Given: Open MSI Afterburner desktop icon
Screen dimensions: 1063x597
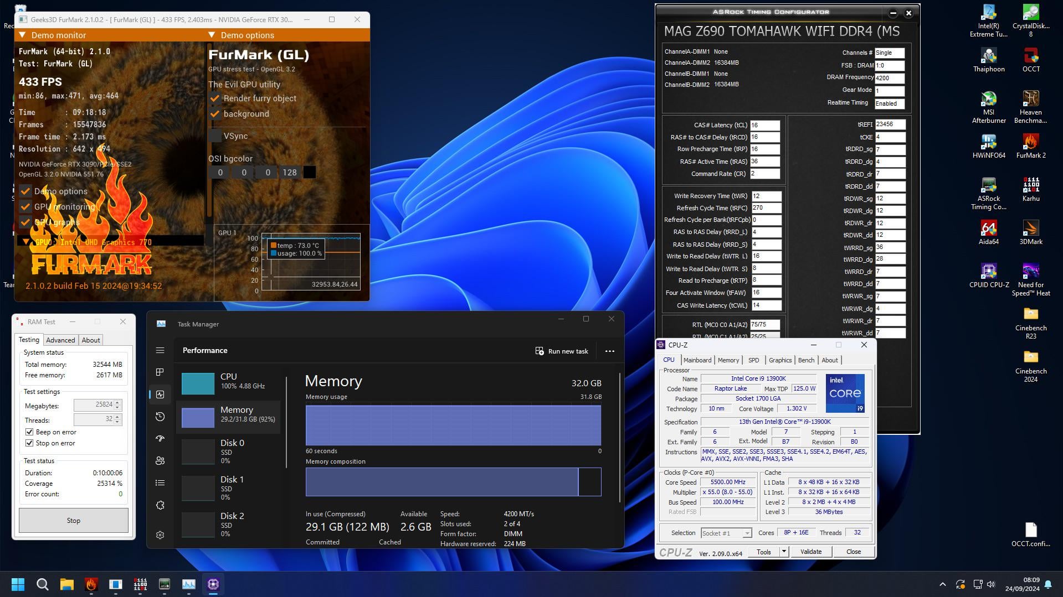Looking at the screenshot, I should [989, 107].
